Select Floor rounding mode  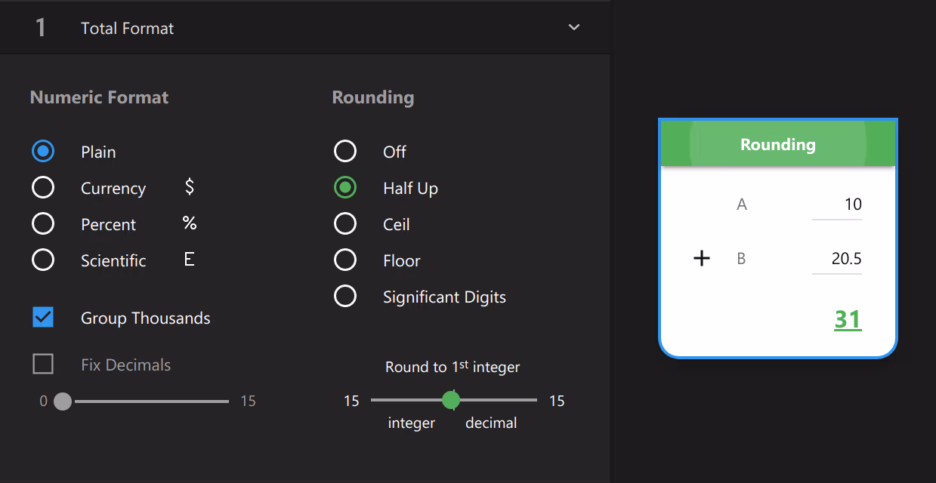(x=345, y=260)
